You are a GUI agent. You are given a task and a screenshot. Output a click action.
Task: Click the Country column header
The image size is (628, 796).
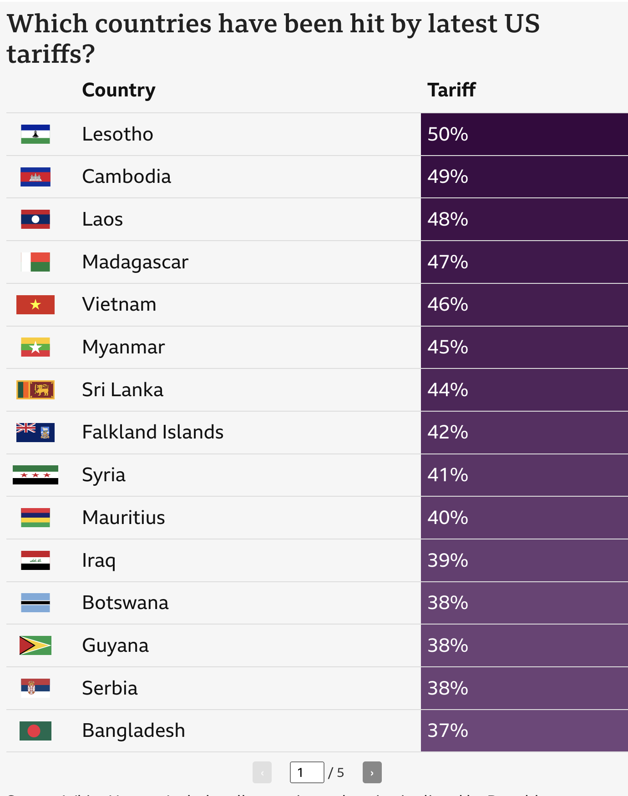coord(119,90)
